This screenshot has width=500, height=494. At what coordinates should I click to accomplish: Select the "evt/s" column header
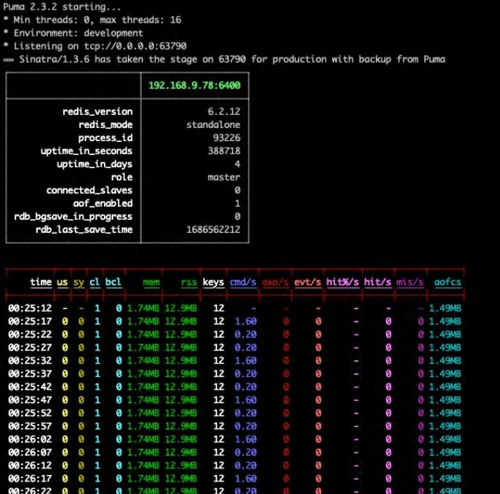pyautogui.click(x=307, y=282)
